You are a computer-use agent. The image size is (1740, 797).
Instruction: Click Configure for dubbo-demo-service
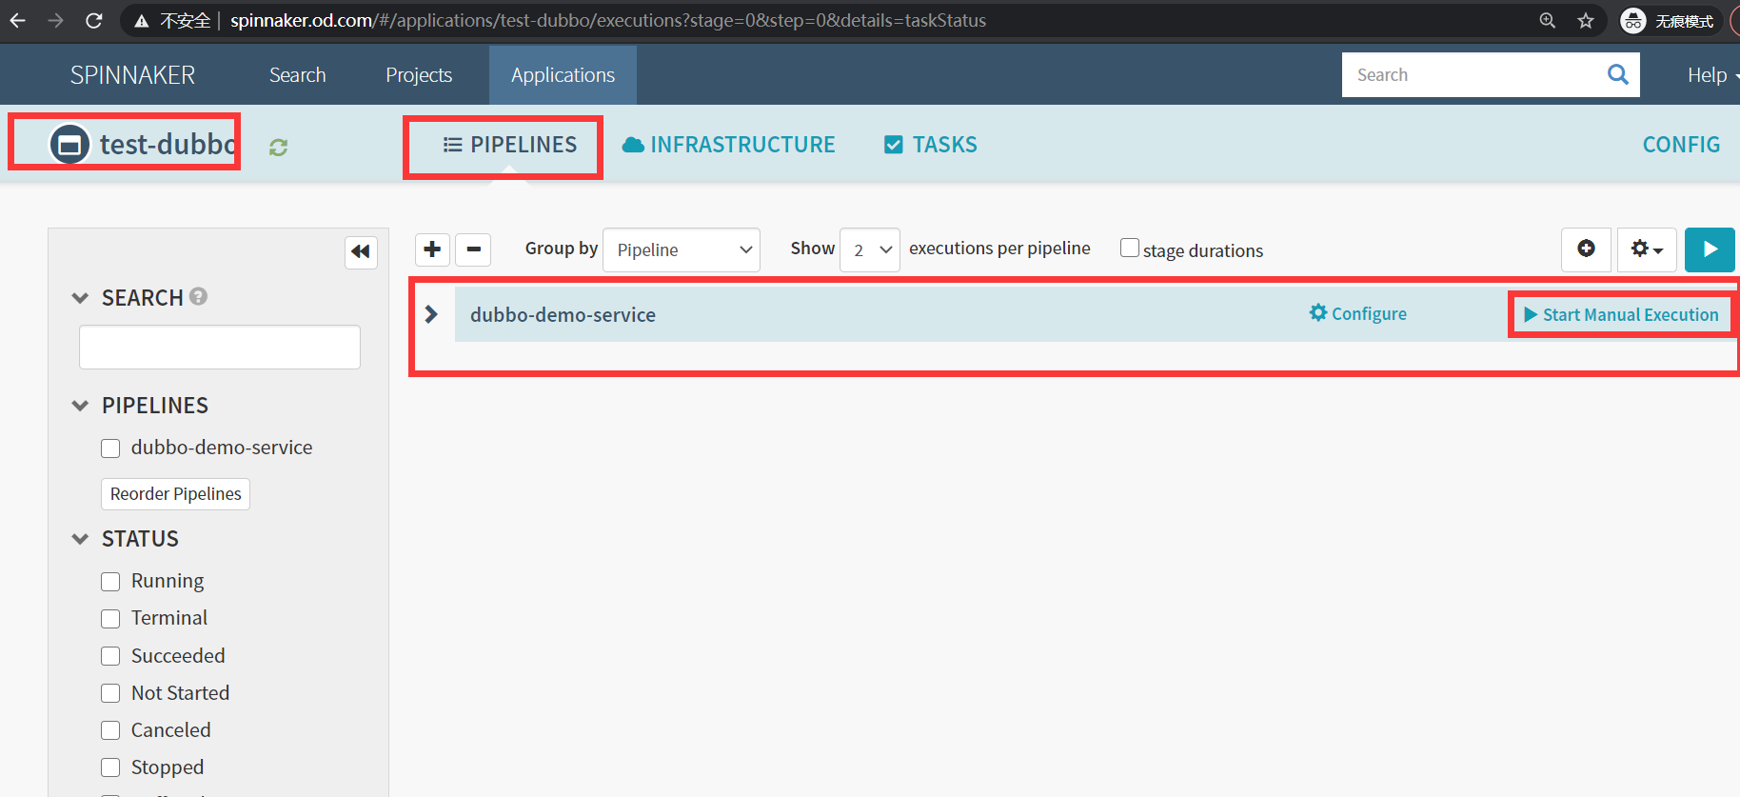(x=1358, y=313)
